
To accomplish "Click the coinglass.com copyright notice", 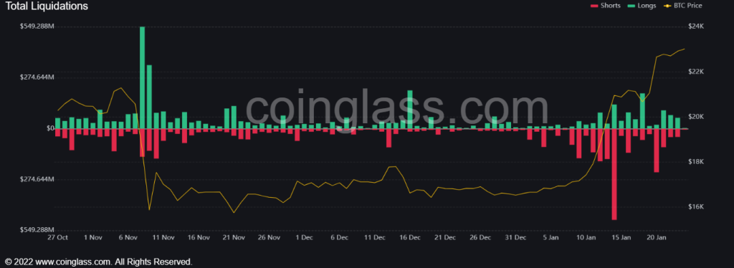I will tap(98, 262).
